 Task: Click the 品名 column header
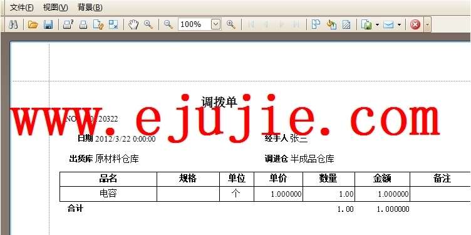(108, 179)
